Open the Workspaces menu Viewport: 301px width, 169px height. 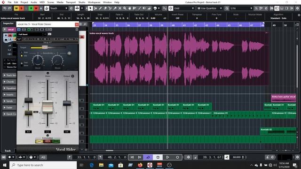tap(94, 2)
